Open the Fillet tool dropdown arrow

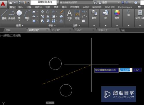click(x=57, y=16)
